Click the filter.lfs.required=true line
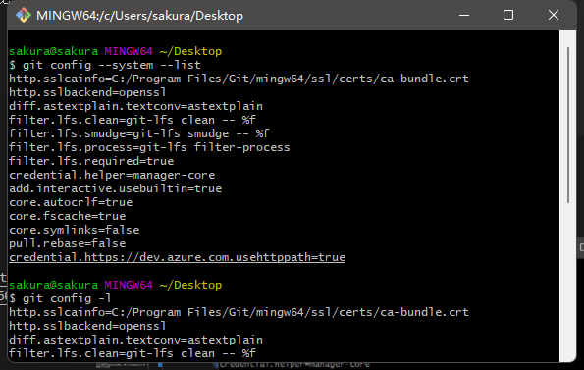Viewport: 584px width, 370px height. tap(91, 161)
